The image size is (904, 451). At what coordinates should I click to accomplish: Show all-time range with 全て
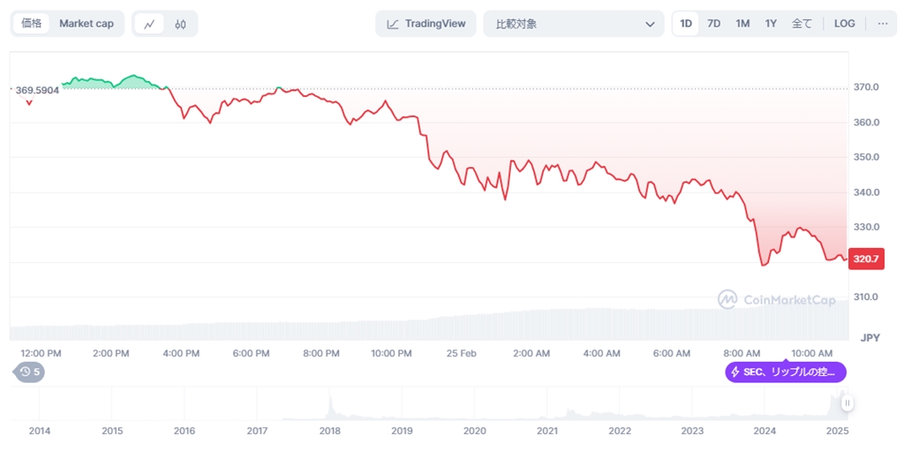pyautogui.click(x=801, y=24)
